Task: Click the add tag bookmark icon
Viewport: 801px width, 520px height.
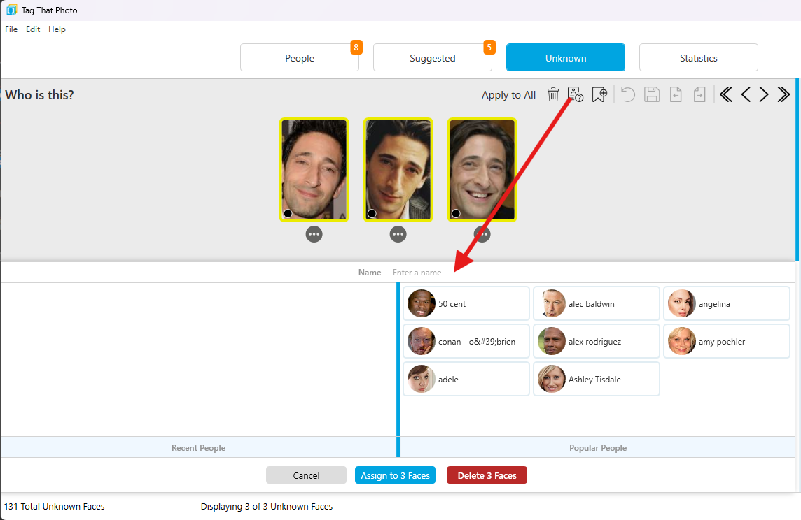Action: tap(599, 94)
